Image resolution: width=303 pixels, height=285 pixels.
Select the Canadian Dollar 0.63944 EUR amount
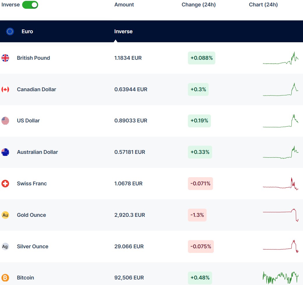click(x=131, y=89)
